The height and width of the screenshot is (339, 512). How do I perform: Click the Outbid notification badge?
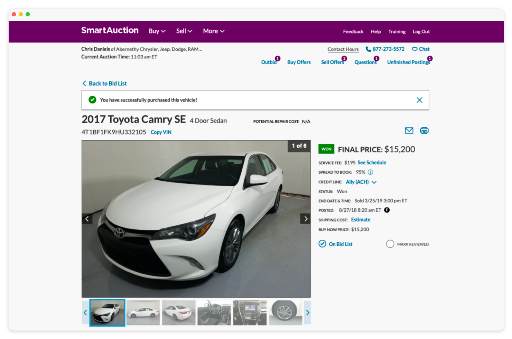278,58
